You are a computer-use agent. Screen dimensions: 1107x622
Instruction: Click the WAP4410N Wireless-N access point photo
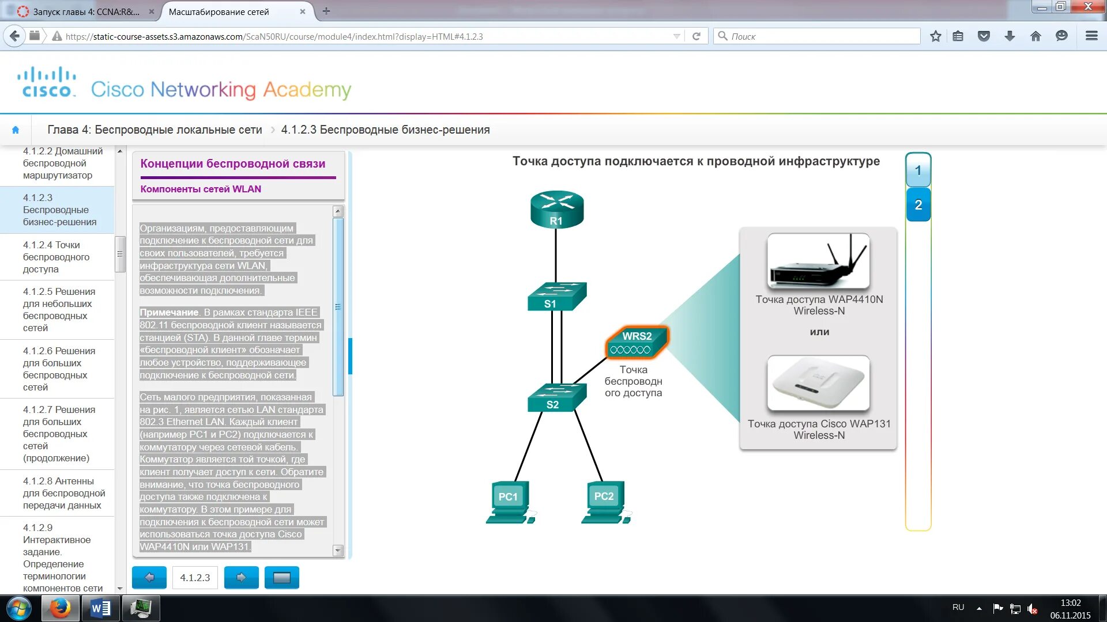pyautogui.click(x=818, y=260)
